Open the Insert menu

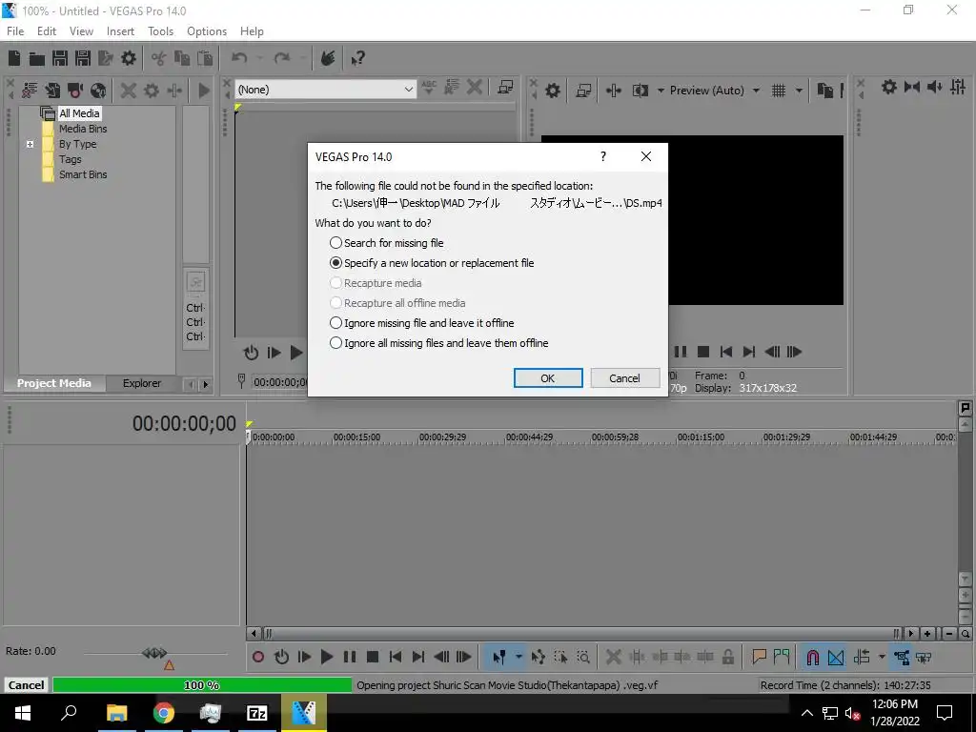click(120, 31)
